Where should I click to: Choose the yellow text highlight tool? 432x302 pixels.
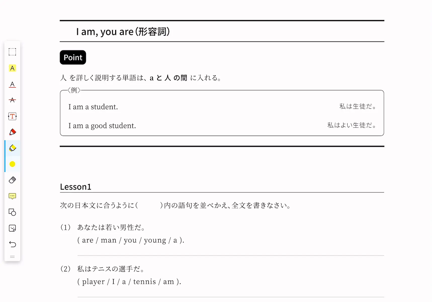pyautogui.click(x=12, y=68)
